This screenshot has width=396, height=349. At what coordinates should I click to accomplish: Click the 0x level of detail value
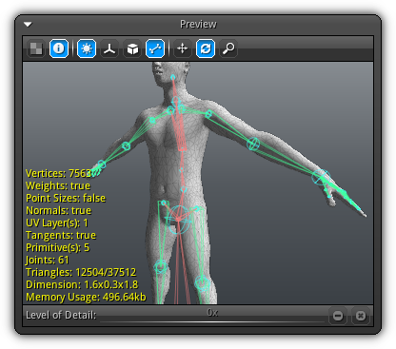(x=212, y=313)
